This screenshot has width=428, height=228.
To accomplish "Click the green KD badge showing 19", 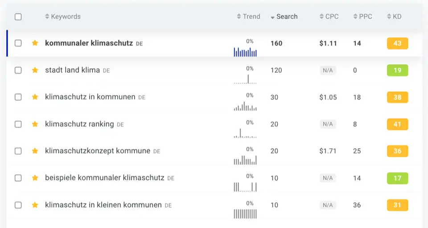I will (397, 70).
